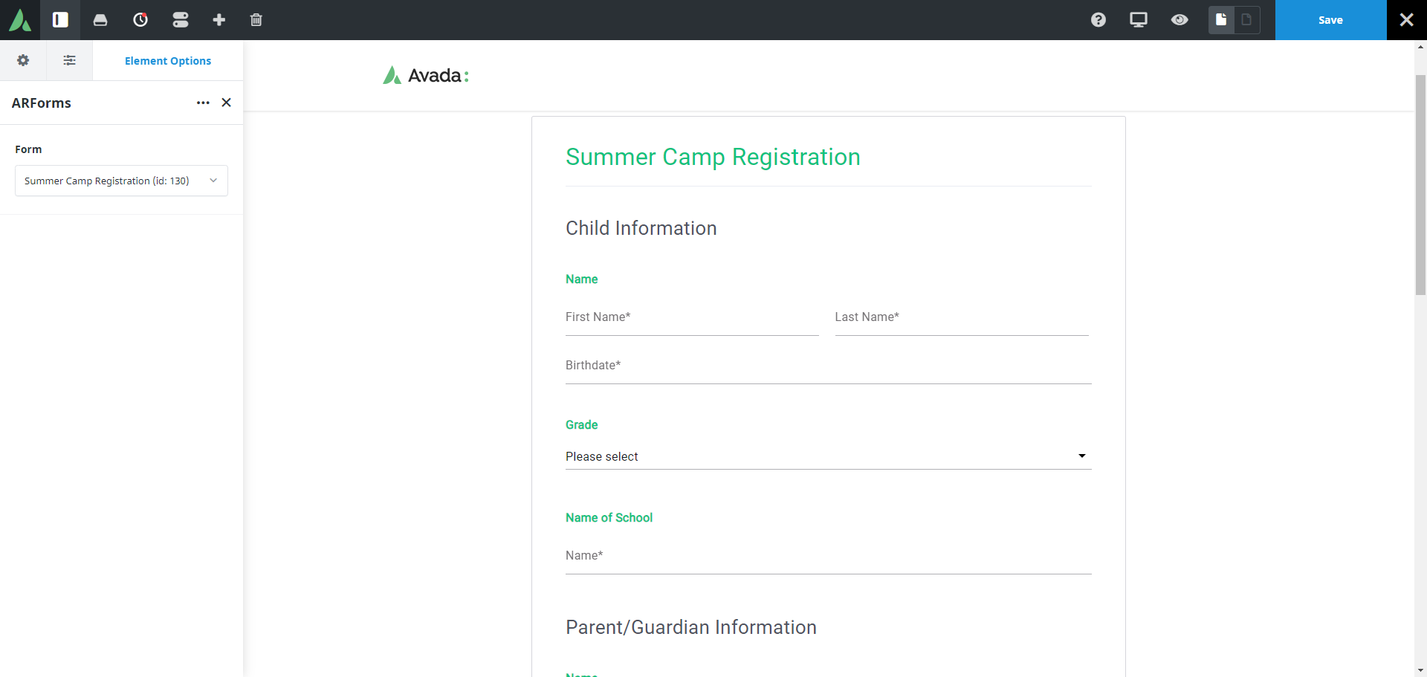Open the Grade 'Please select' dropdown

click(828, 456)
